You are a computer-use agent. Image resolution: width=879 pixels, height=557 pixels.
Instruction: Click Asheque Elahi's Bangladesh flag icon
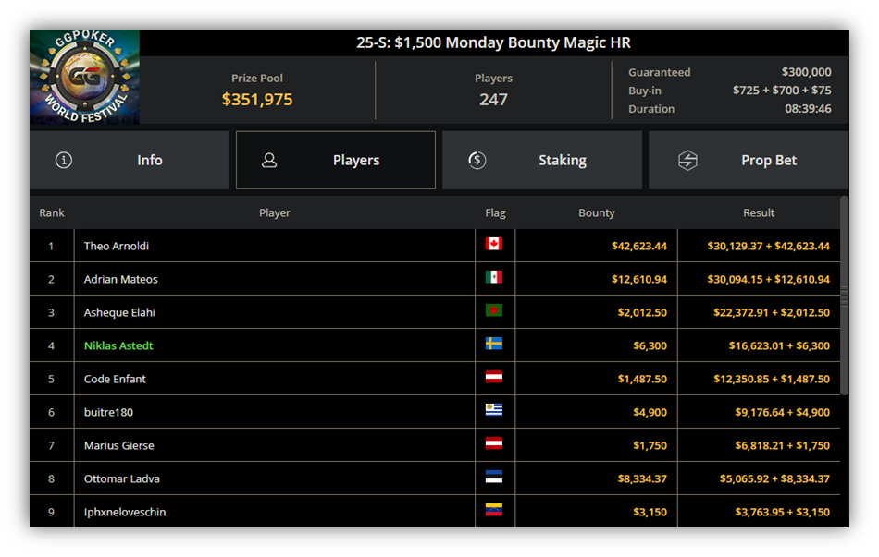494,310
